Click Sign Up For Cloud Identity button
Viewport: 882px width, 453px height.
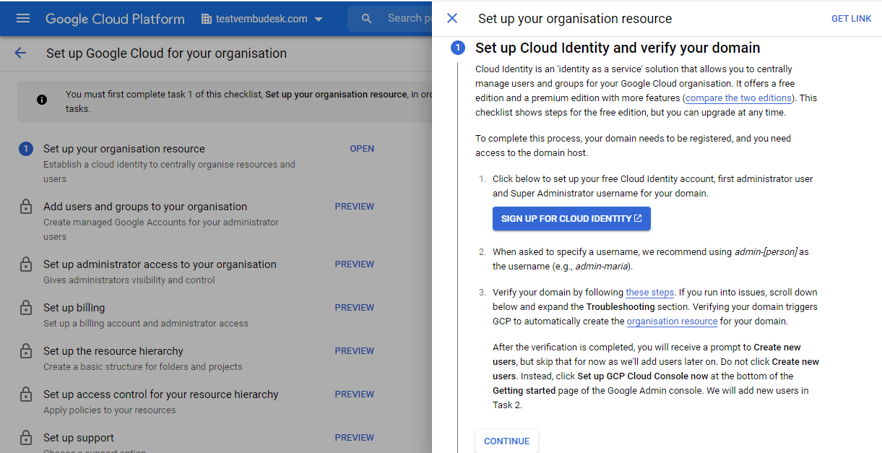[571, 219]
